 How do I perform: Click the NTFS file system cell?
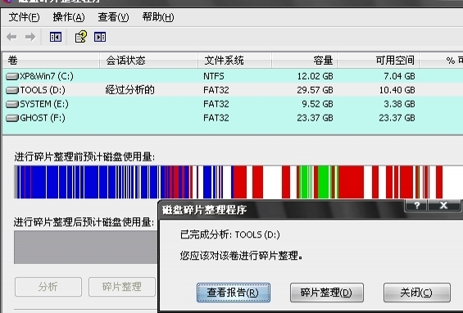coord(214,76)
